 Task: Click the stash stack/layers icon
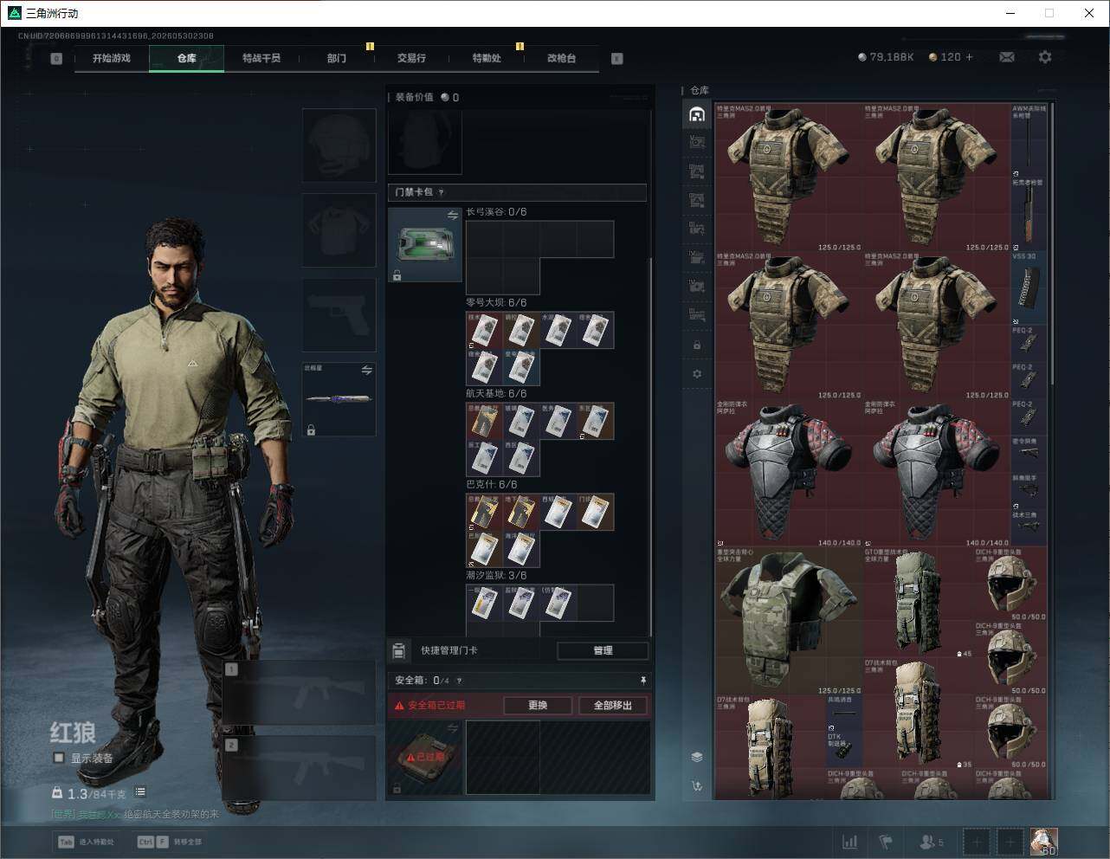click(697, 757)
